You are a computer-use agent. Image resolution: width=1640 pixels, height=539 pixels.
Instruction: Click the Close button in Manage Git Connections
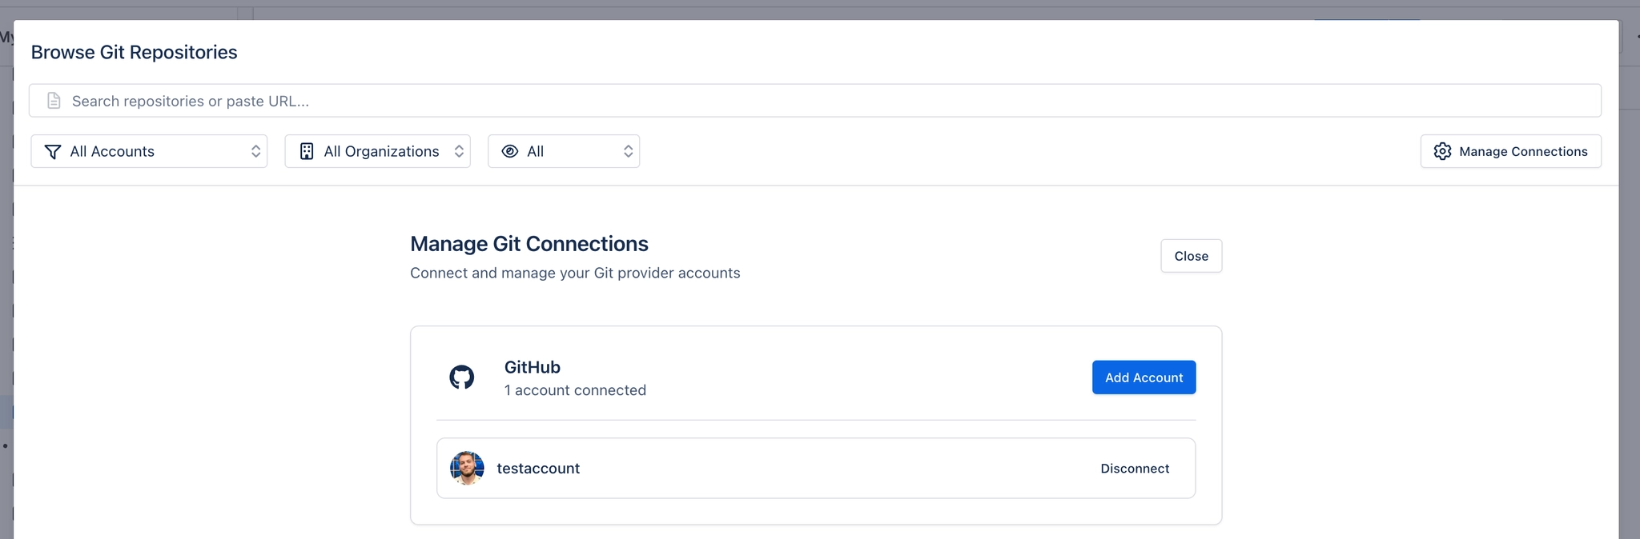point(1191,256)
